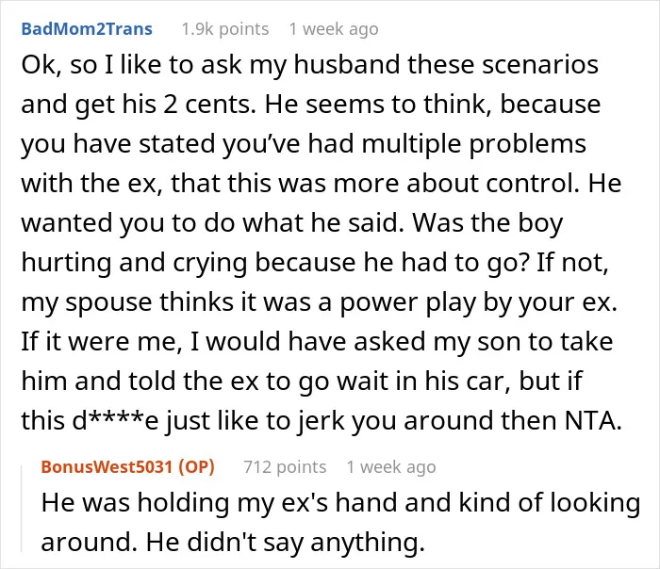Screen dimensions: 660x569
Task: Click the (OP) label next to BonusWest5031
Action: point(196,467)
